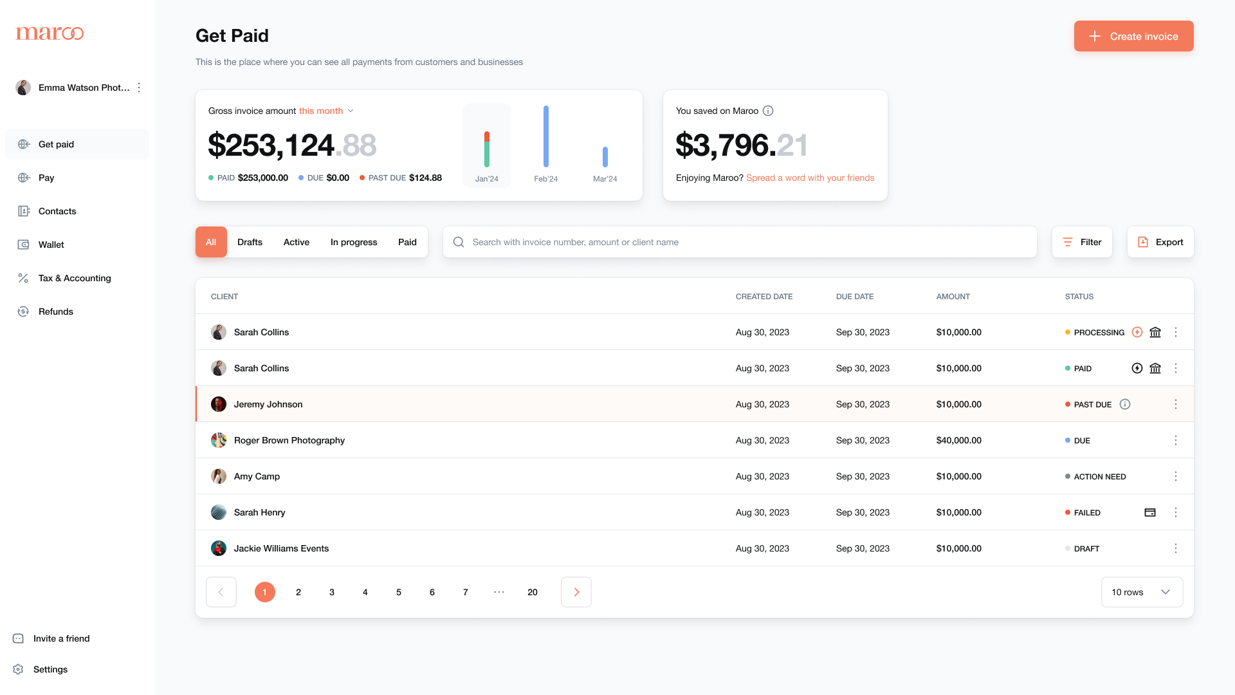Viewport: 1235px width, 695px height.
Task: Switch to Active tab
Action: click(x=297, y=242)
